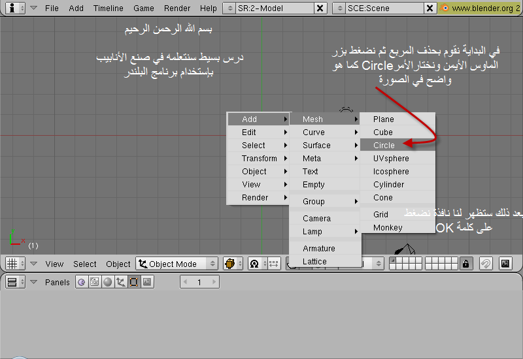Expand the Lamp submenu

pyautogui.click(x=325, y=232)
